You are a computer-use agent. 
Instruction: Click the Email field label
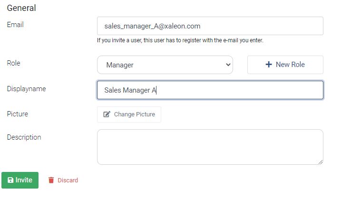(15, 25)
